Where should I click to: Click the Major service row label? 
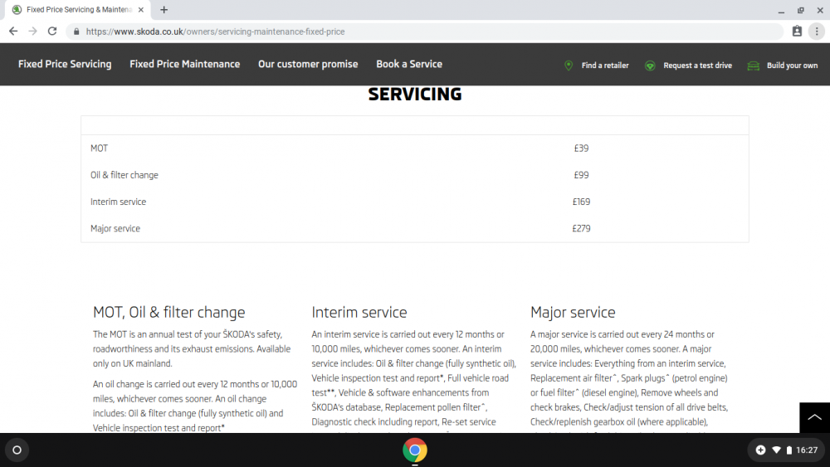tap(115, 228)
